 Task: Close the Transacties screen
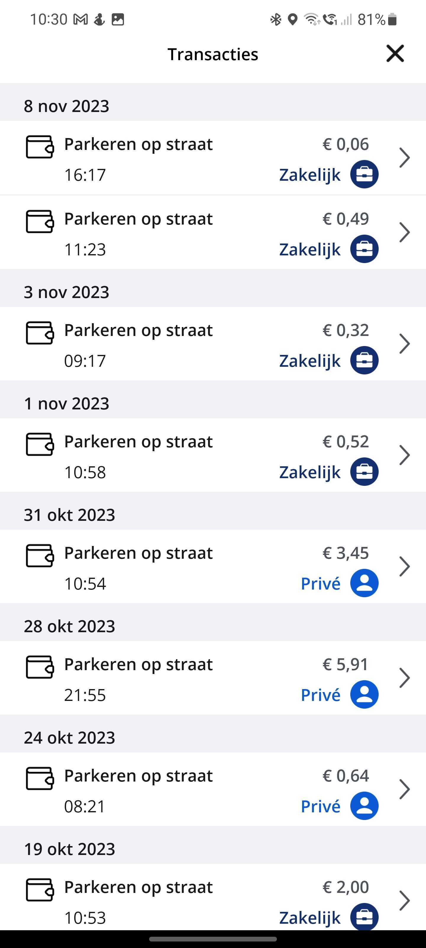point(395,54)
